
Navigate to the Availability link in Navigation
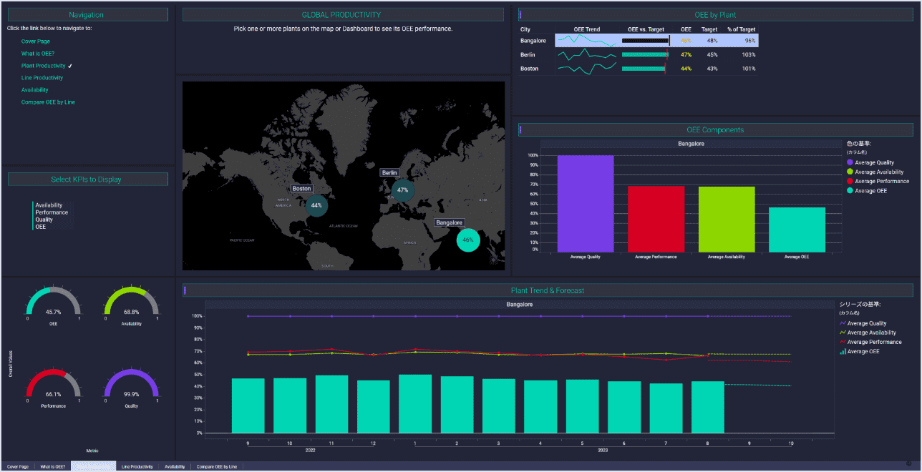[35, 90]
